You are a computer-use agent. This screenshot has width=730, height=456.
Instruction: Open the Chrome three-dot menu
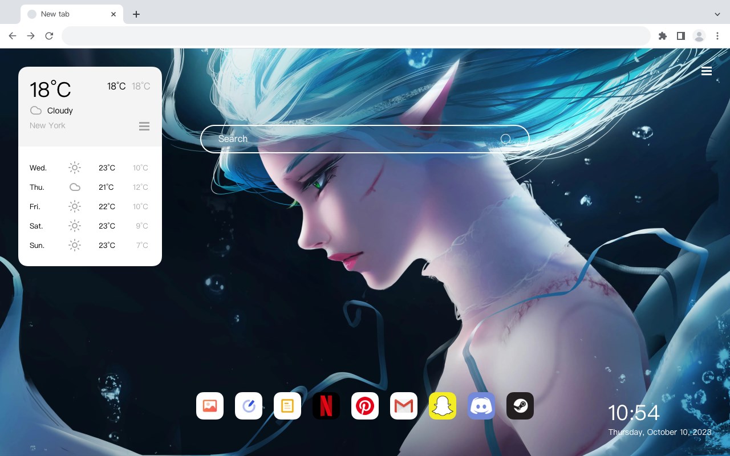point(717,36)
